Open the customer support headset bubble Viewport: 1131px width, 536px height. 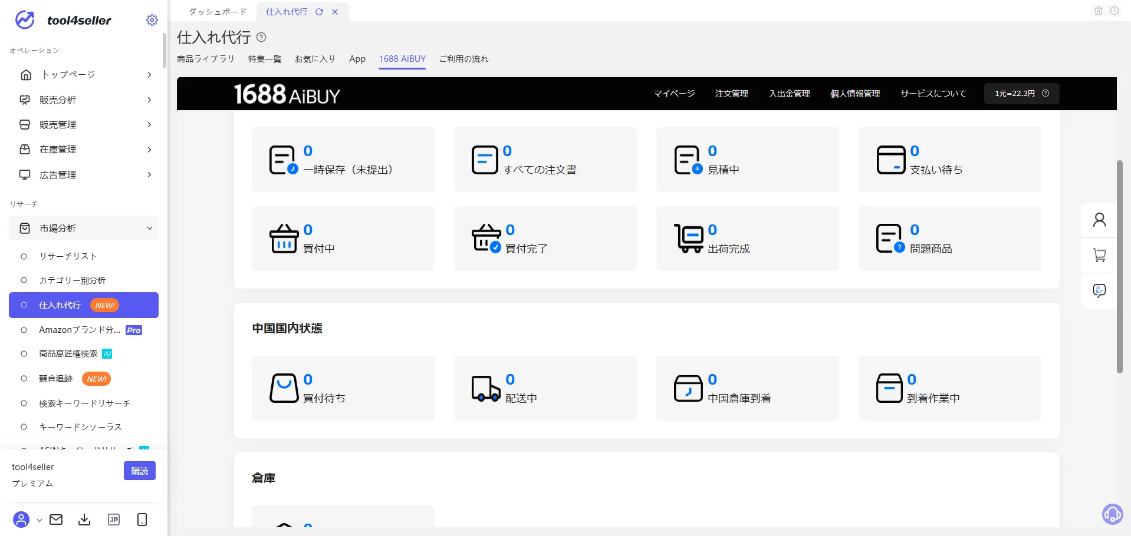[x=1113, y=514]
